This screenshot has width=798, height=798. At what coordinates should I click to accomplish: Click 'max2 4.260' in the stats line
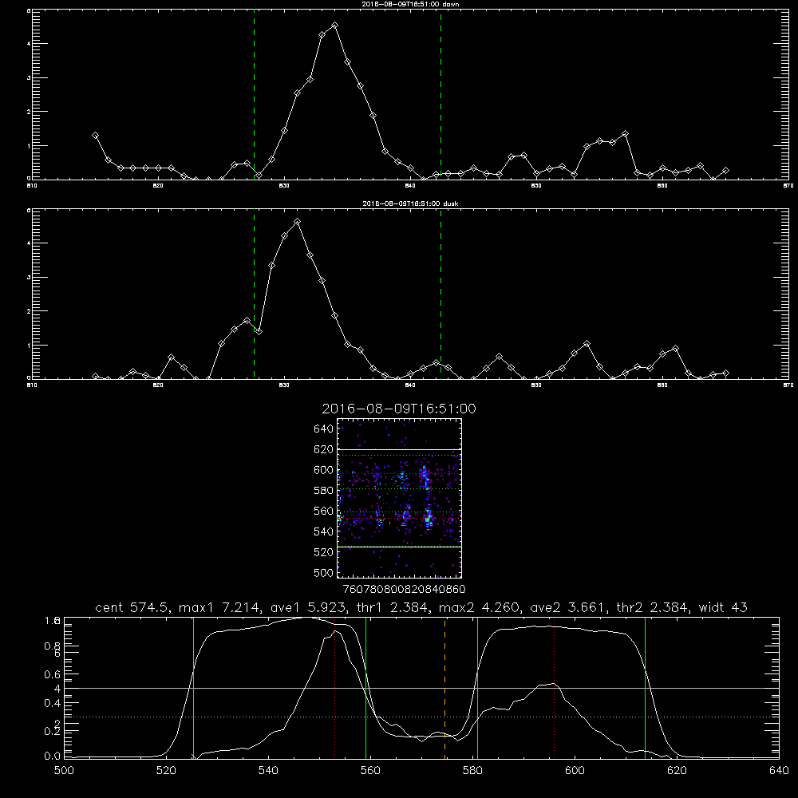479,607
